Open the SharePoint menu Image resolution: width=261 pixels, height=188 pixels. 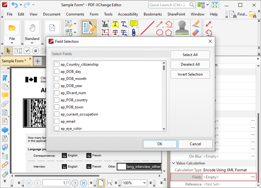176,14
